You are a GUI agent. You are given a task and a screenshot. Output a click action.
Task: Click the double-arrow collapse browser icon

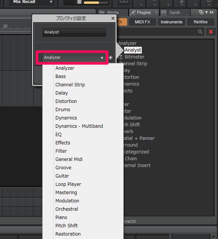[212, 12]
